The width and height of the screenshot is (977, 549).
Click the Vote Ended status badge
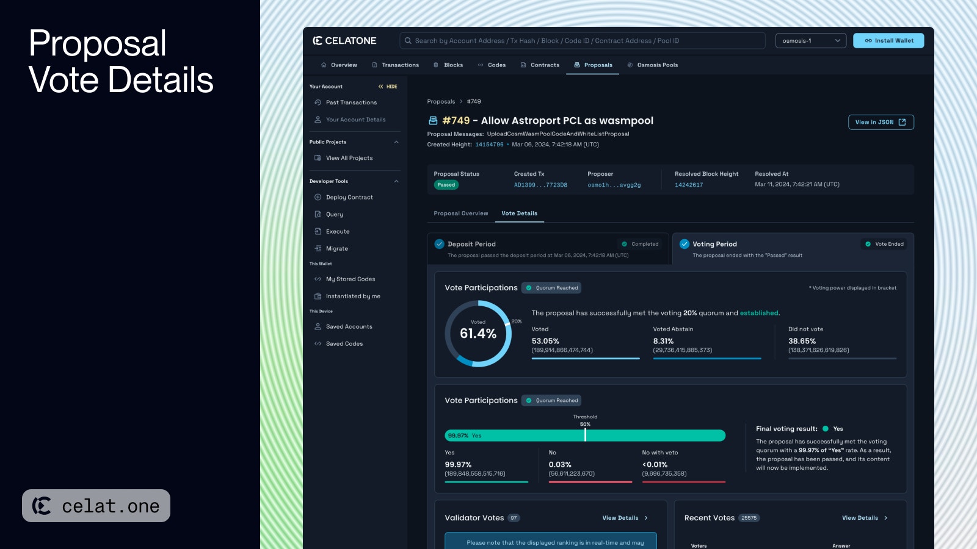click(x=885, y=244)
